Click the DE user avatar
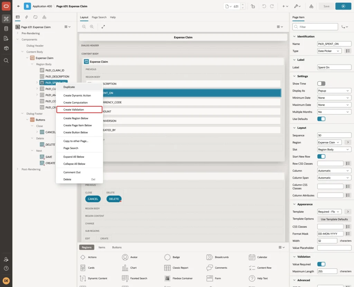354x287 pixels. click(x=6, y=281)
